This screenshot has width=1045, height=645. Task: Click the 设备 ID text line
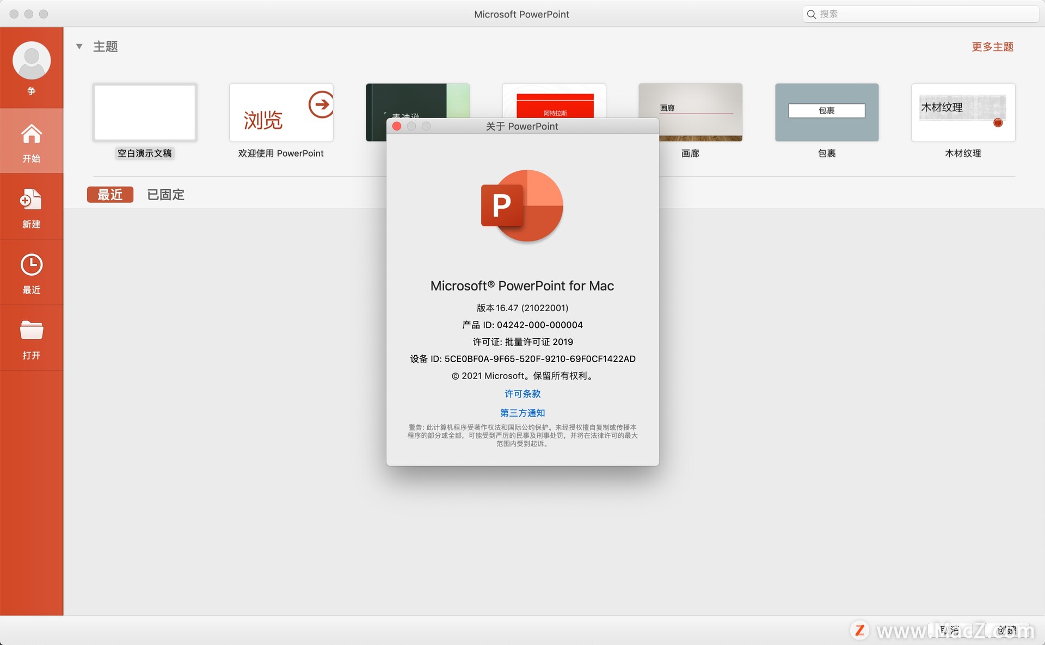click(522, 359)
